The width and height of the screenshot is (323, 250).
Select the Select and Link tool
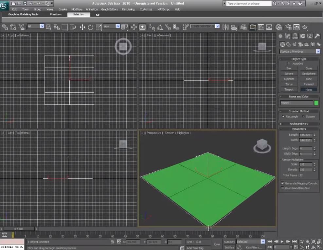click(5, 27)
